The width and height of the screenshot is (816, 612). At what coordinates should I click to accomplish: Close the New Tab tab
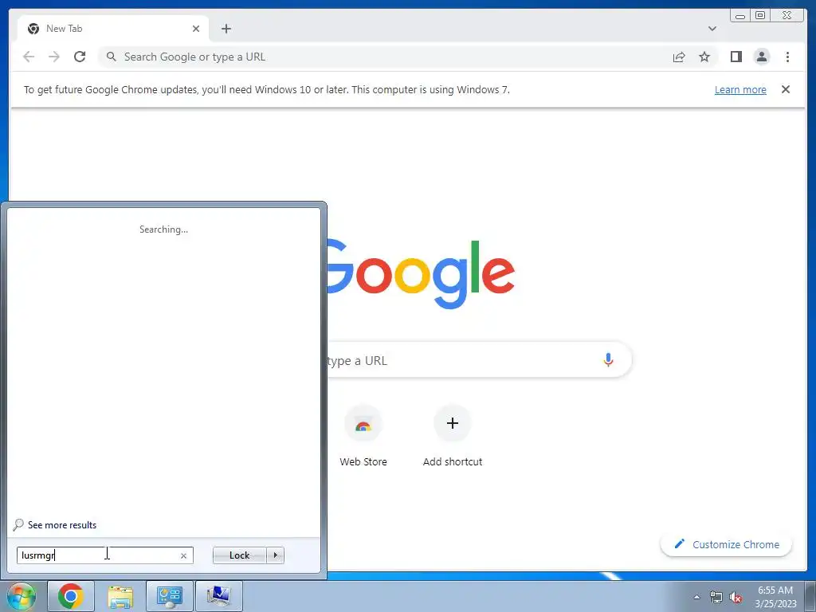[196, 29]
